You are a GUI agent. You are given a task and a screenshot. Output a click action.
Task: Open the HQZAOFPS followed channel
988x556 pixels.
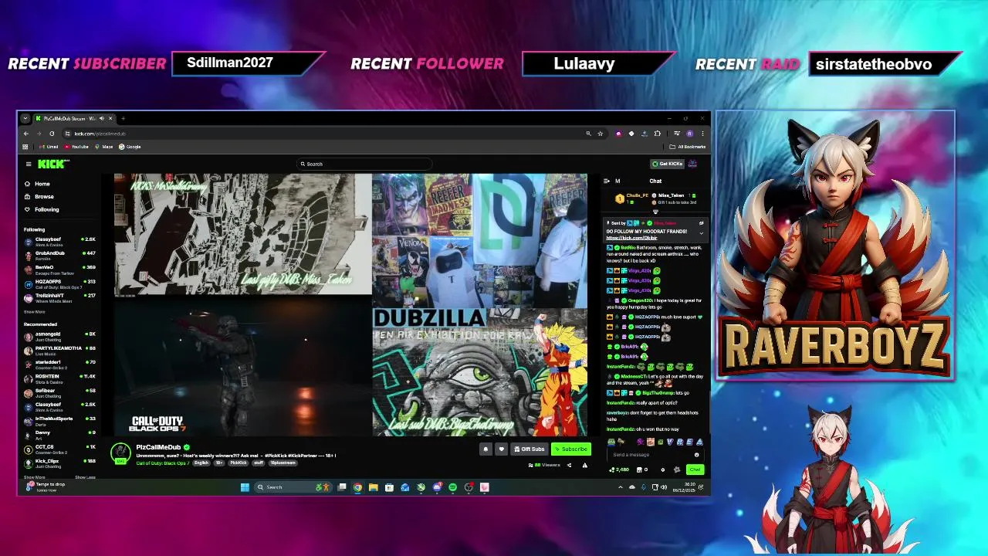59,283
